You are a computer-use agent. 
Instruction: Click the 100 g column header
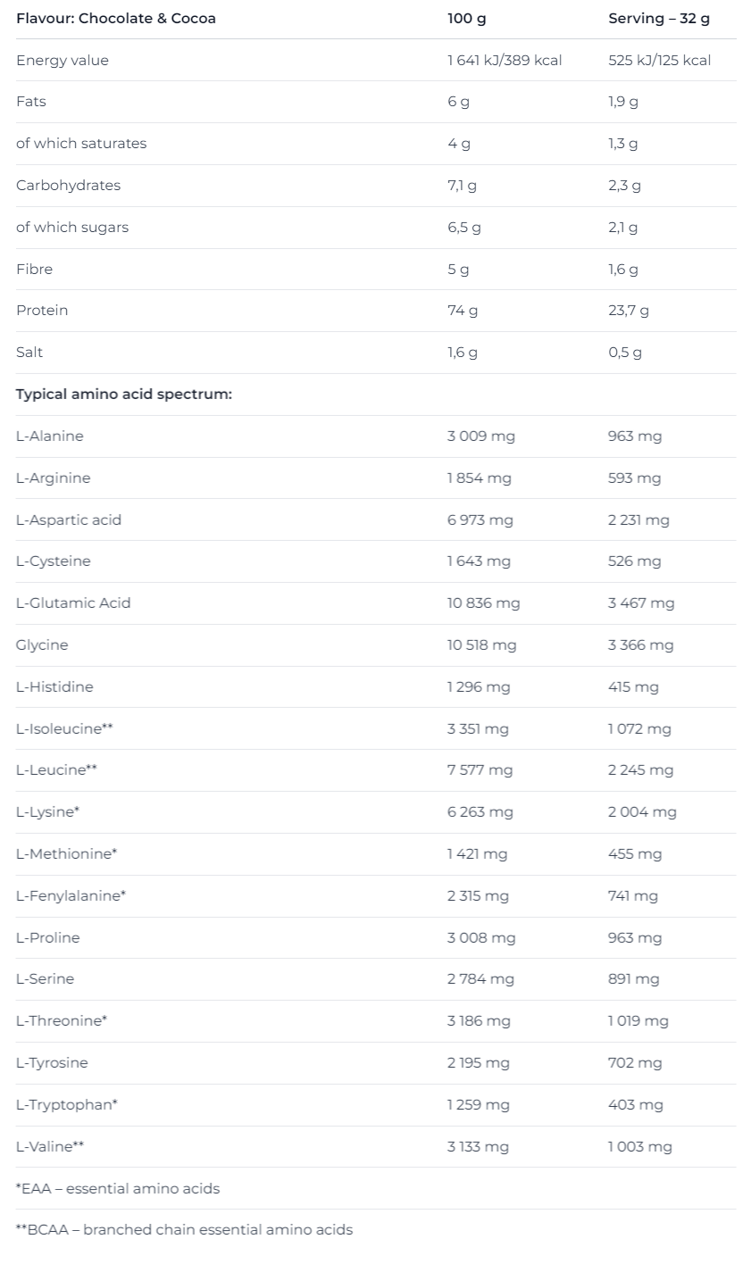tap(466, 18)
